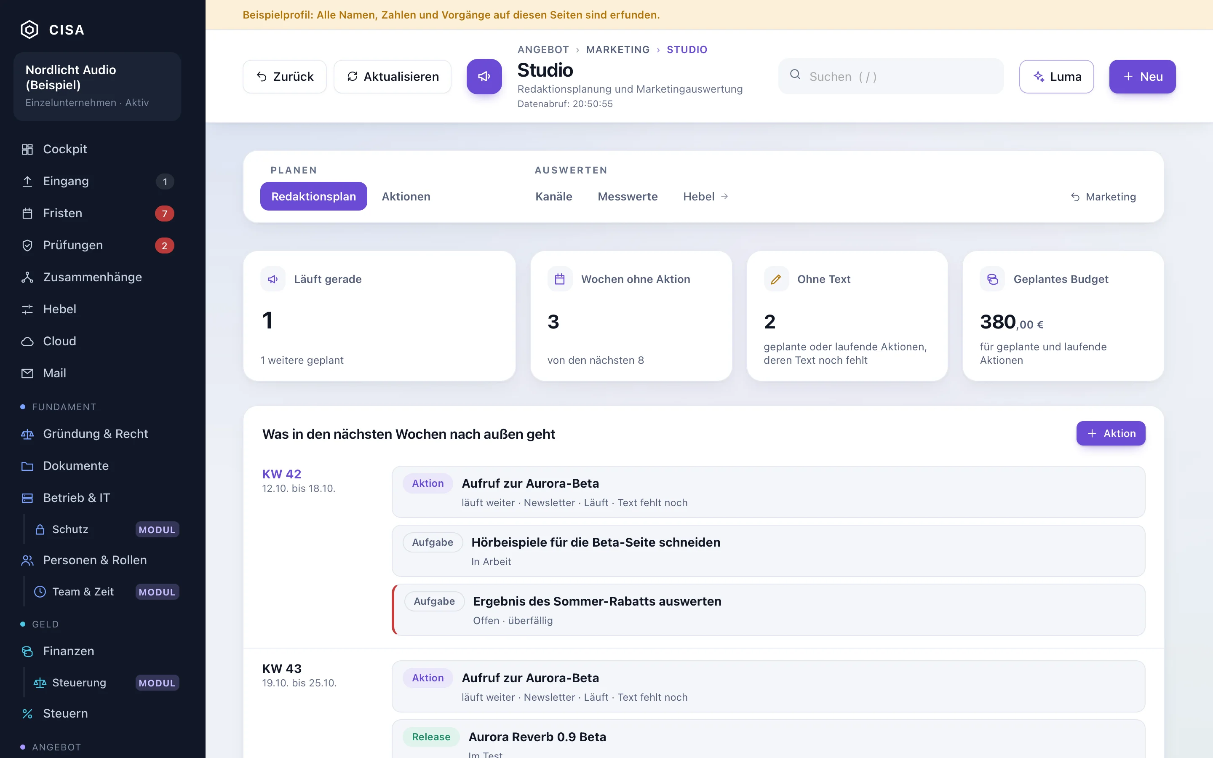
Task: Open the Nordlicht Audio (Beispiel) profile card
Action: pyautogui.click(x=97, y=86)
